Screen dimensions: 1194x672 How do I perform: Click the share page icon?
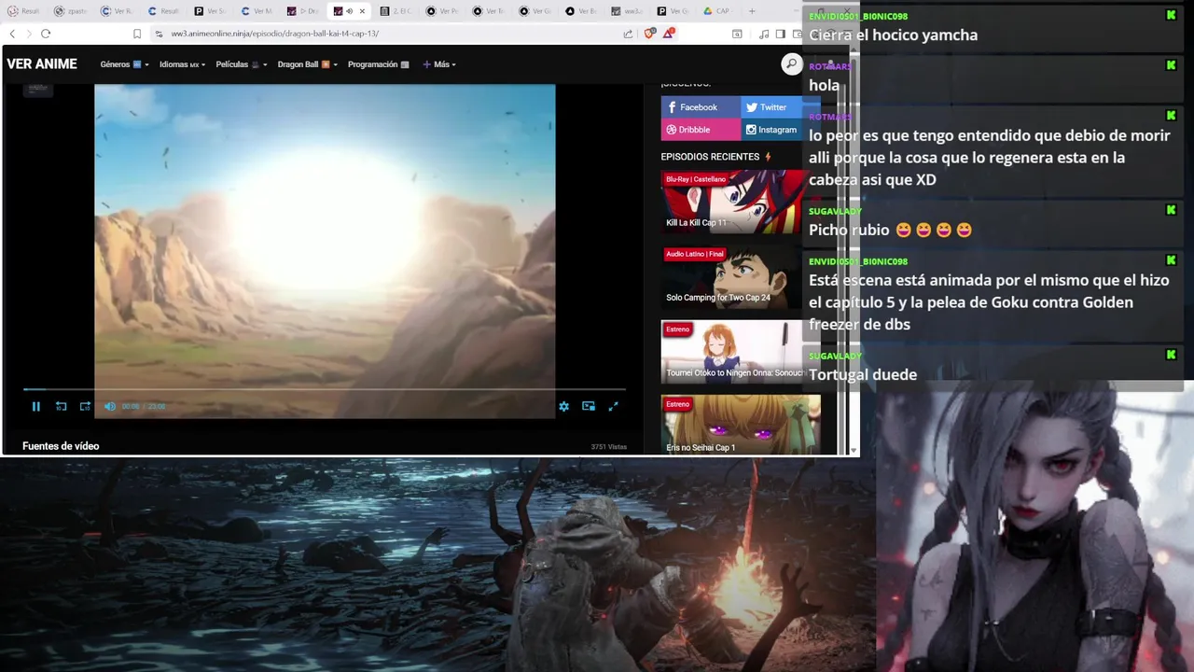628,34
